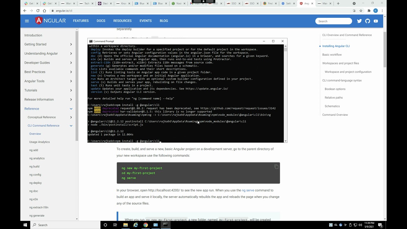
Task: Open Cortana from the taskbar
Action: coord(105,225)
